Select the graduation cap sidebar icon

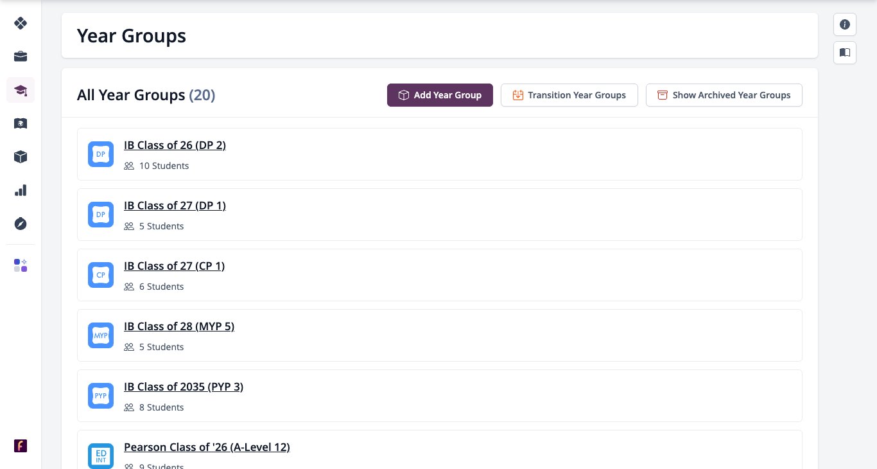point(21,90)
